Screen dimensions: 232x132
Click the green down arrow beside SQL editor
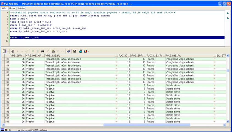coord(227,18)
